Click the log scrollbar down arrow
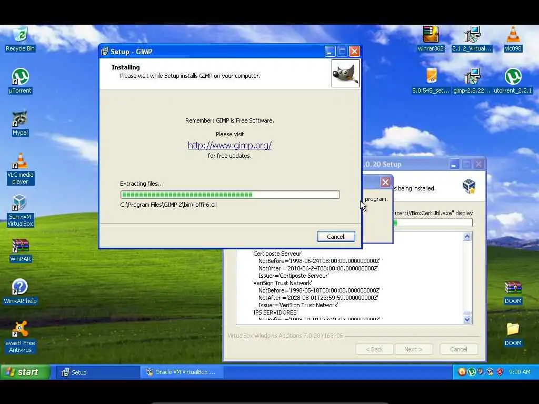The height and width of the screenshot is (404, 539). click(467, 319)
